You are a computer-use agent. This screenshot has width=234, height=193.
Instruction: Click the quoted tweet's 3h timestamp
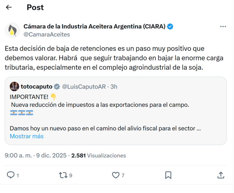coord(114,86)
